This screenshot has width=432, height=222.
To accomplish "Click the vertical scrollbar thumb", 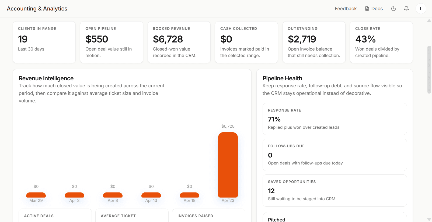I will coord(429,70).
